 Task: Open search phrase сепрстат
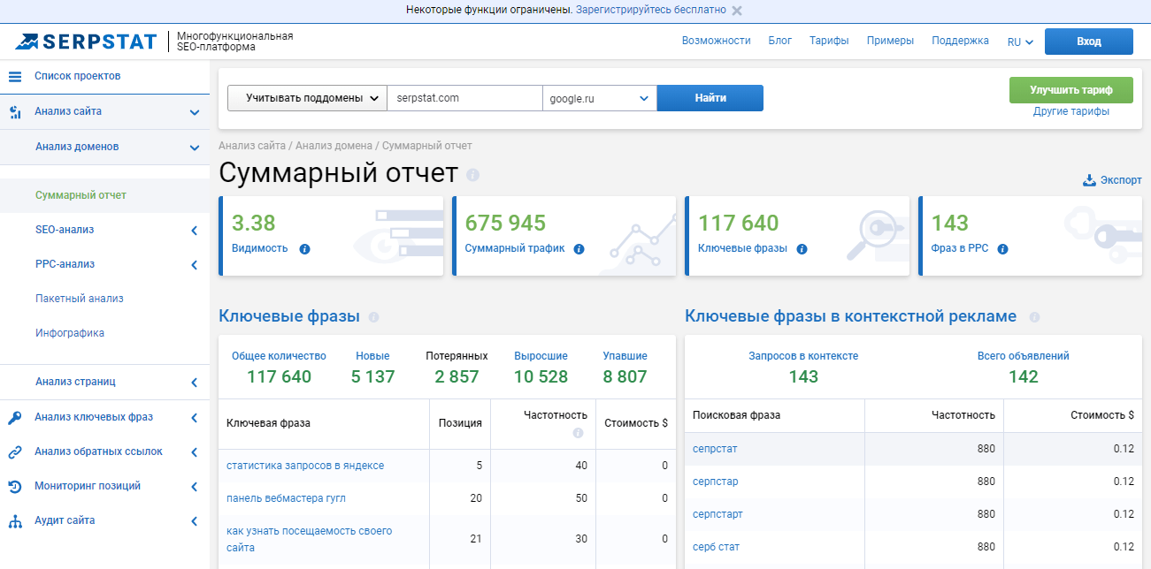coord(715,449)
